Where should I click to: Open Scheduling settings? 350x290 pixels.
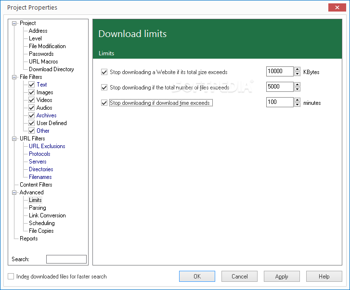pyautogui.click(x=42, y=223)
